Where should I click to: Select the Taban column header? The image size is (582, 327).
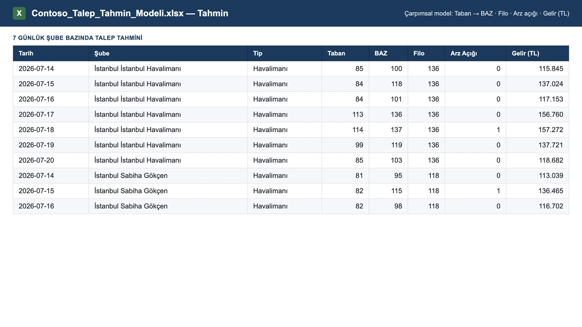(346, 53)
